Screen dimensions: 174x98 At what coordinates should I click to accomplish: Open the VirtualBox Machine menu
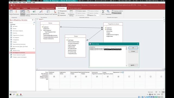(15, 2)
